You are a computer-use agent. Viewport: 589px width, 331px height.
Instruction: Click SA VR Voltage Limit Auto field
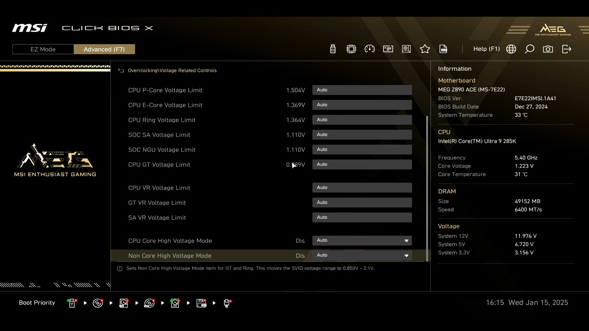coord(362,218)
